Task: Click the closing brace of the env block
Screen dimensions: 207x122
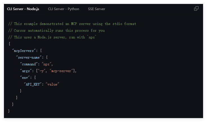Action: (21, 91)
